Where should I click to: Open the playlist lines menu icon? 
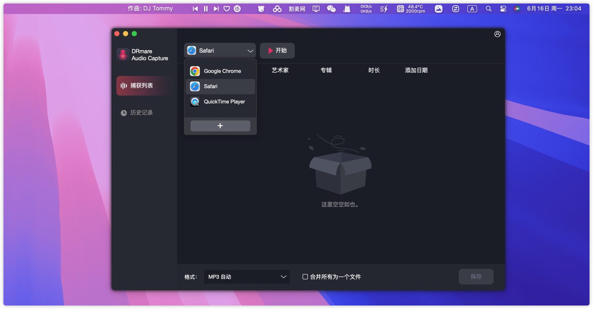pos(384,9)
